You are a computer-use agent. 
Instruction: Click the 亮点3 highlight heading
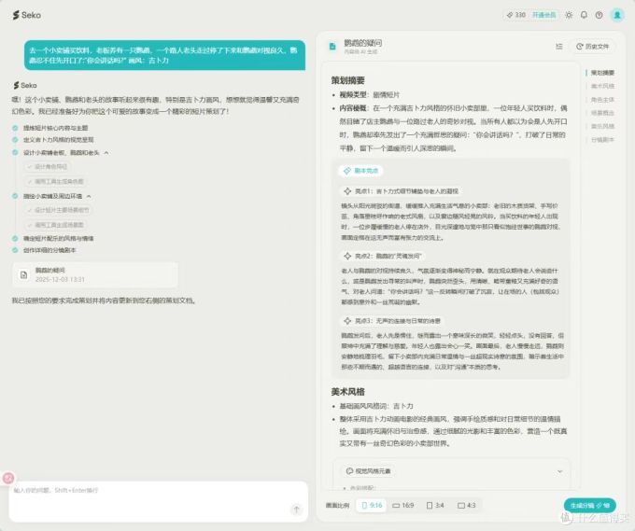click(392, 321)
